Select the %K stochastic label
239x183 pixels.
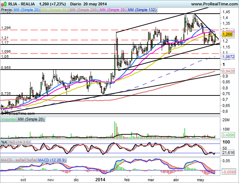point(5,142)
